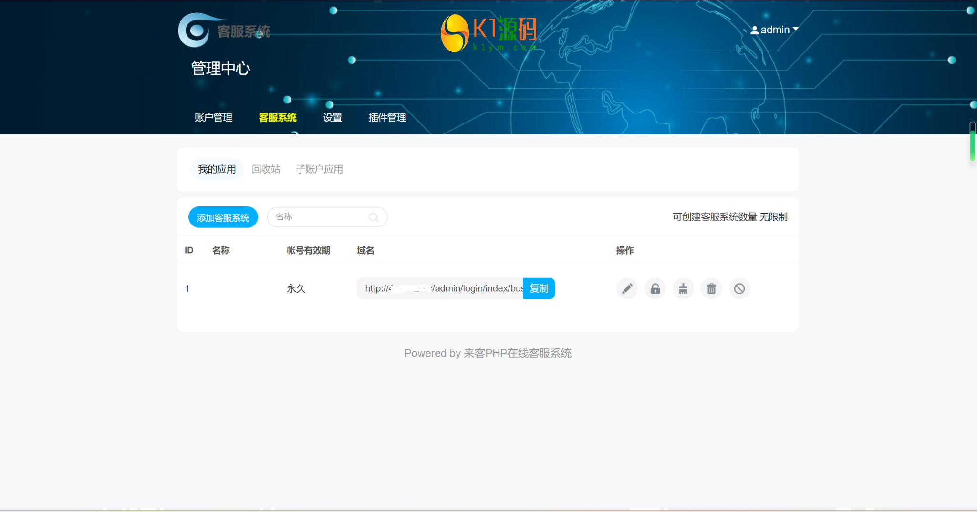Screen dimensions: 977x512
Task: Click the 添加客服系统 button
Action: click(223, 217)
